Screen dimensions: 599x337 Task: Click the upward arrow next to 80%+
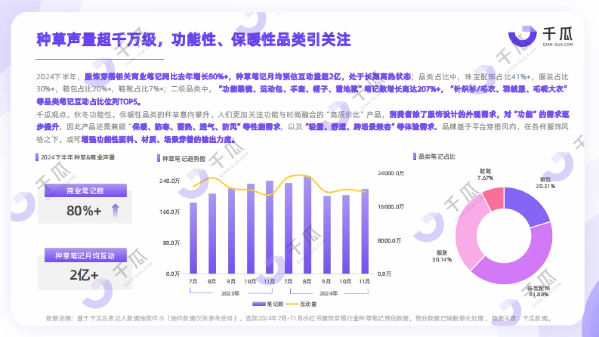click(116, 211)
